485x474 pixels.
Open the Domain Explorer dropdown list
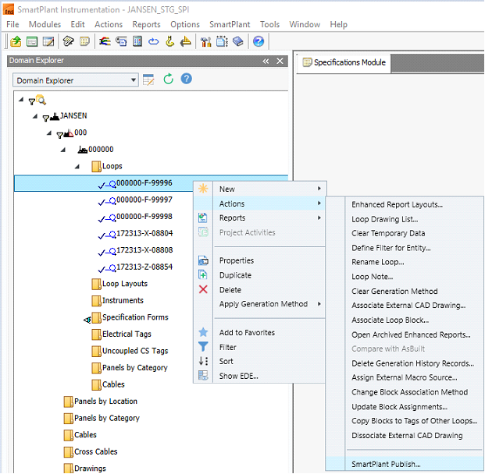coord(134,80)
